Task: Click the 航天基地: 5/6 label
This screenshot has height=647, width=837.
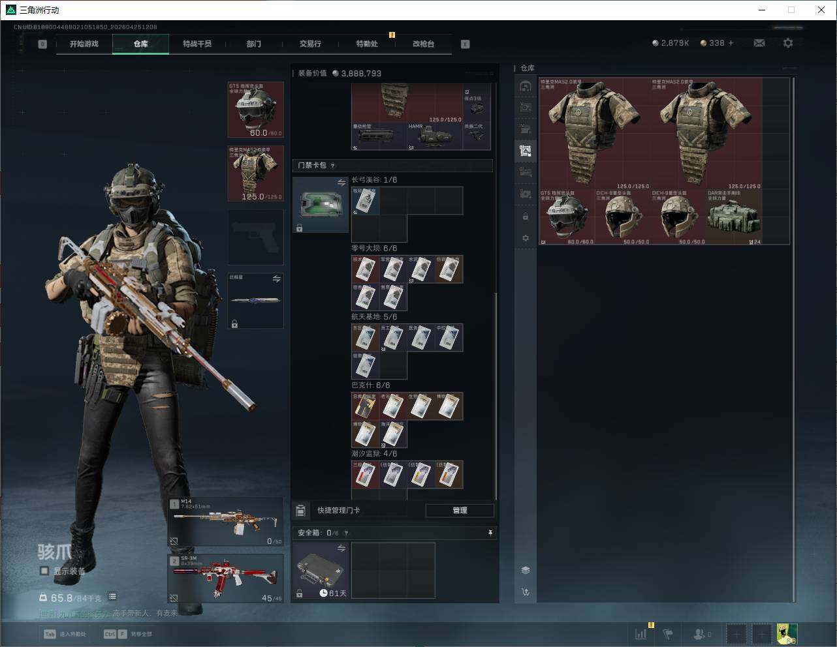Action: tap(374, 317)
